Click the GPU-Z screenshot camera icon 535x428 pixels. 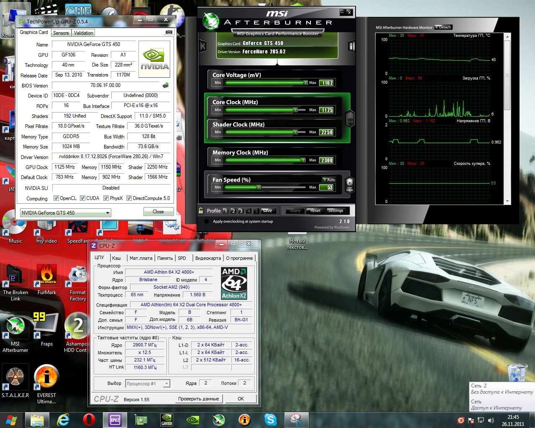169,32
